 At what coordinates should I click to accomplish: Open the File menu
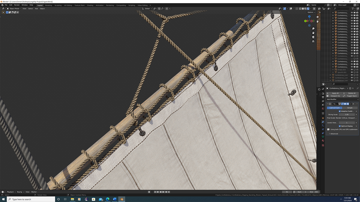[x=6, y=5]
